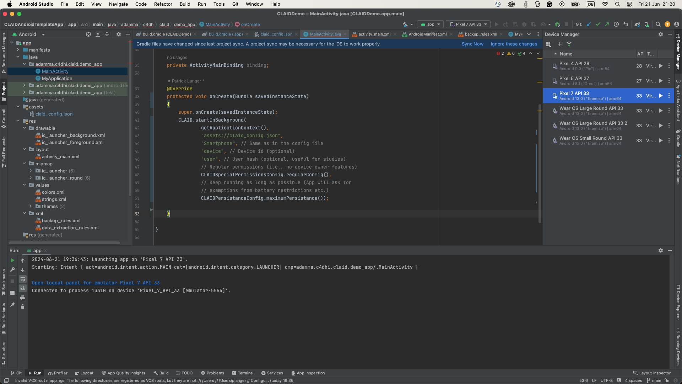Open actions menu for Pixel 7 API 33
Viewport: 682px width, 384px height.
click(x=669, y=96)
